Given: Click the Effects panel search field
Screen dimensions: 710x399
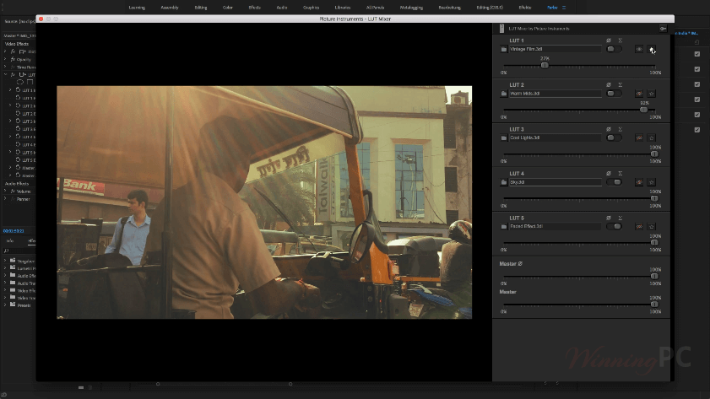Looking at the screenshot, I should coord(18,251).
